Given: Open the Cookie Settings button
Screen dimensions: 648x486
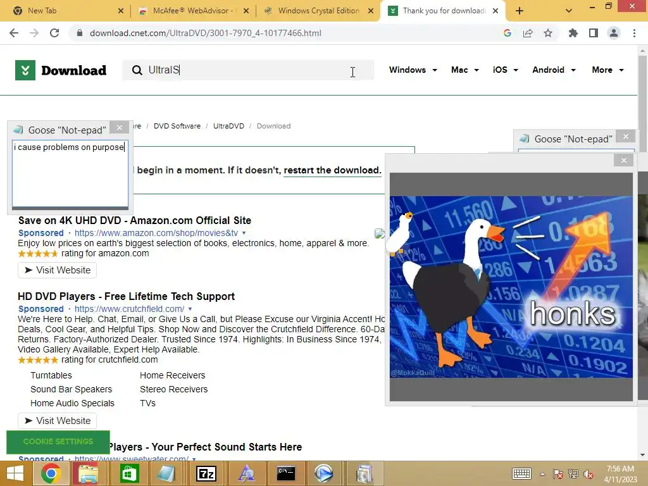Looking at the screenshot, I should click(x=58, y=442).
